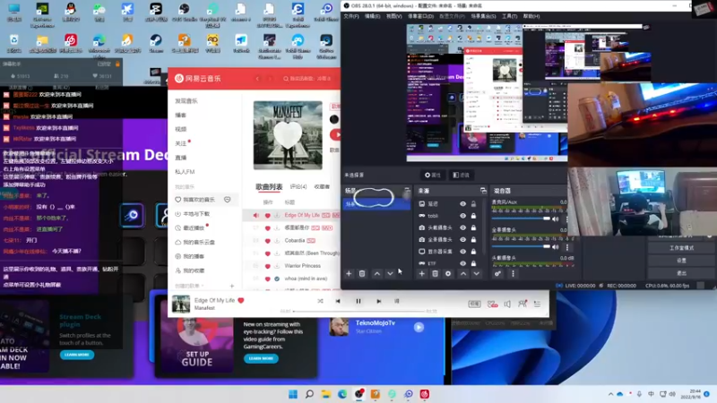
Task: Move OBS source down
Action: point(477,274)
